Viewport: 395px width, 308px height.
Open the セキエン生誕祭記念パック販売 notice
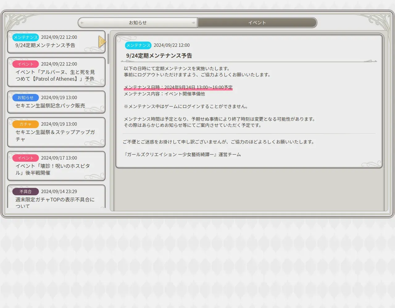[x=56, y=102]
